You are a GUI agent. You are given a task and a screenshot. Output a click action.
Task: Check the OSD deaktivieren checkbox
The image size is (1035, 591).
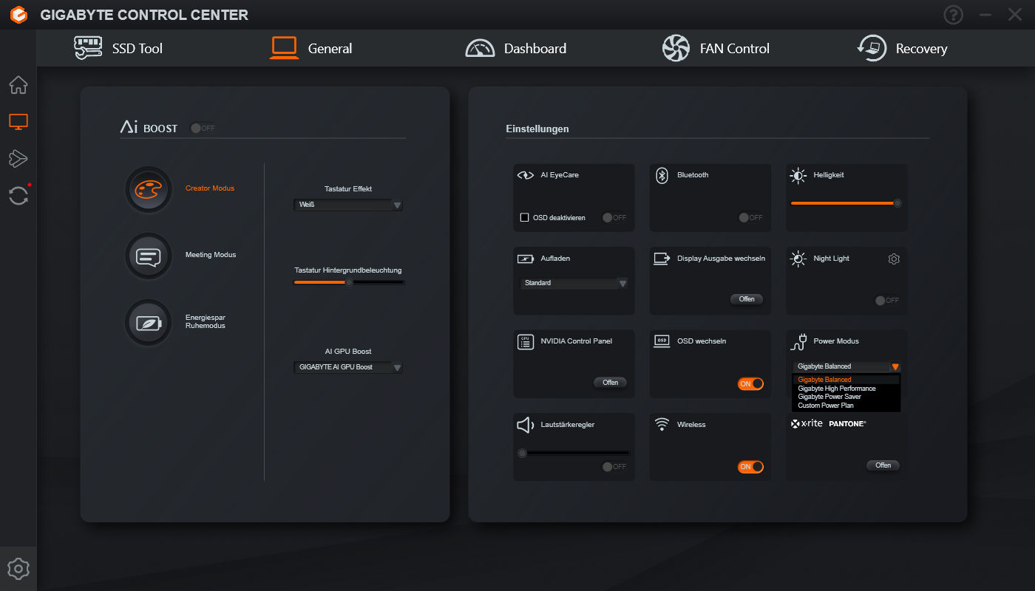(x=524, y=218)
